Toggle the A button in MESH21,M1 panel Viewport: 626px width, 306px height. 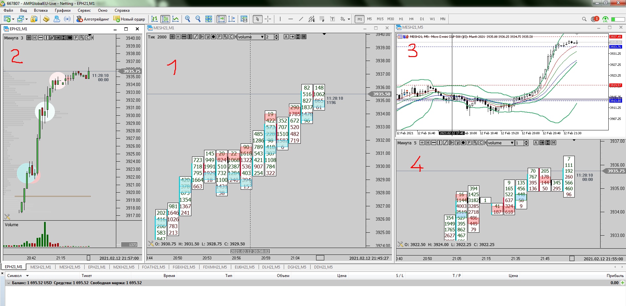click(286, 37)
